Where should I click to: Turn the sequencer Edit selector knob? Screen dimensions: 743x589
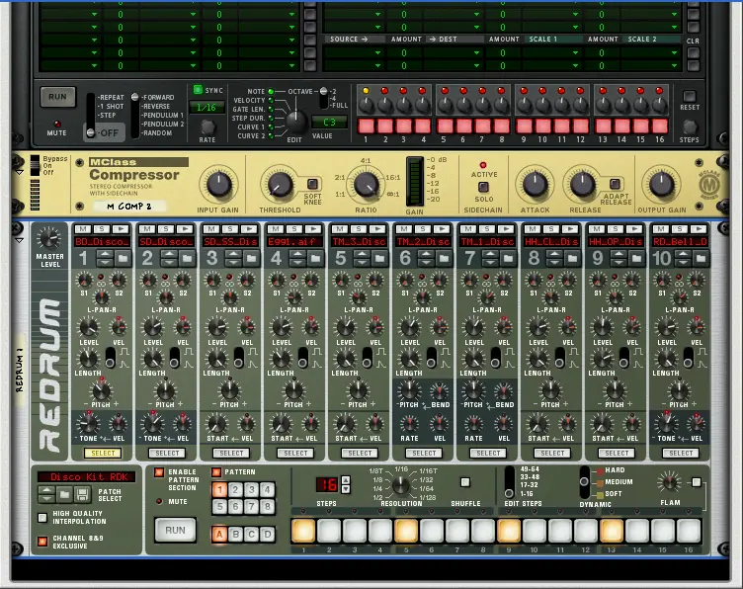tap(296, 122)
